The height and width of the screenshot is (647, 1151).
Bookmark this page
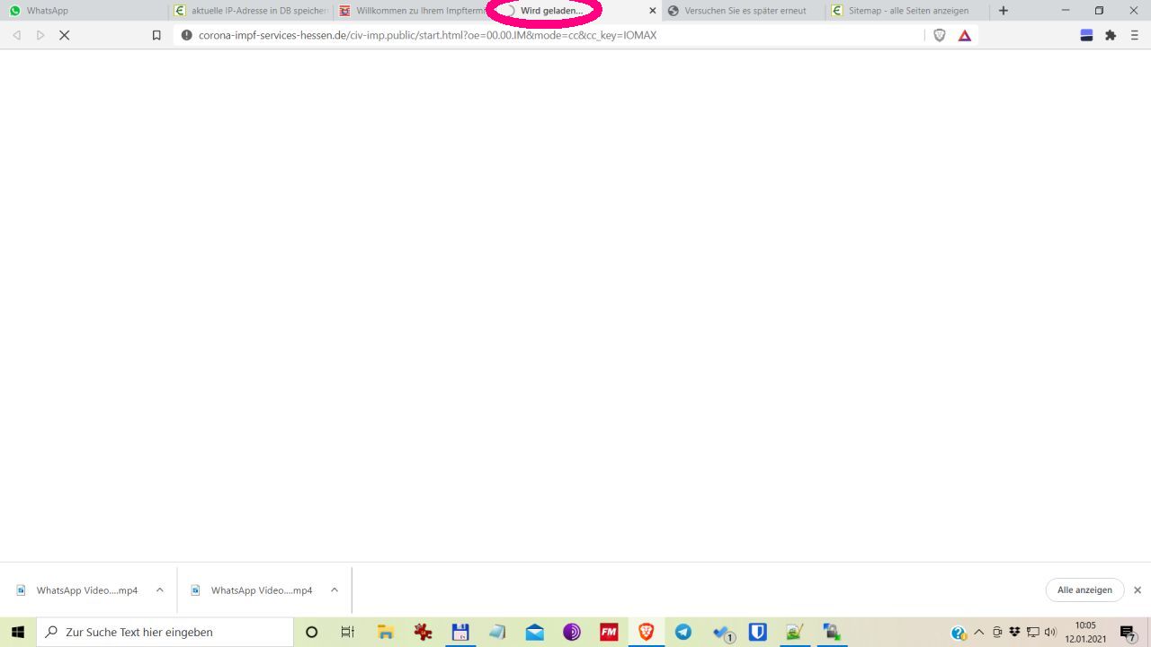tap(156, 35)
